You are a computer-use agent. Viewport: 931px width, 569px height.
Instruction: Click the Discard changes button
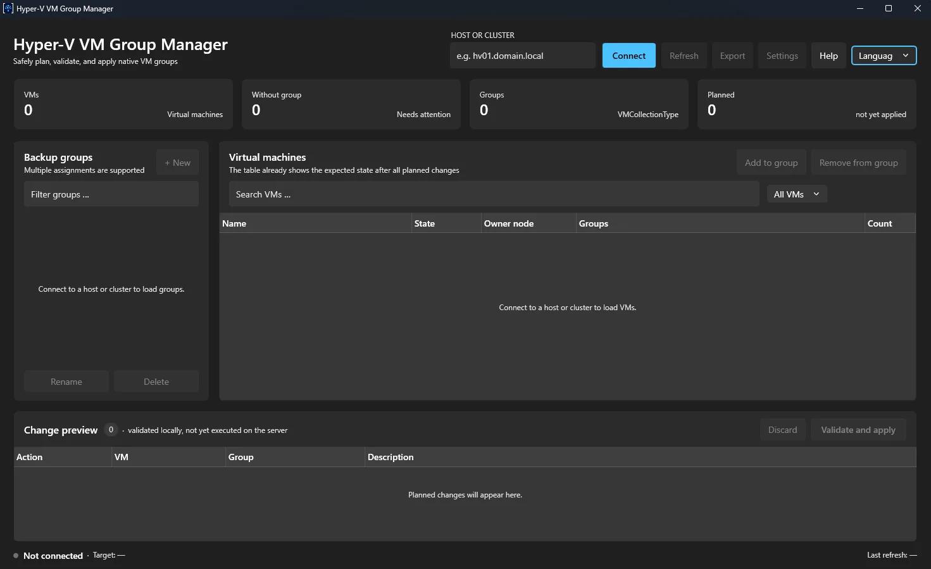pyautogui.click(x=782, y=430)
